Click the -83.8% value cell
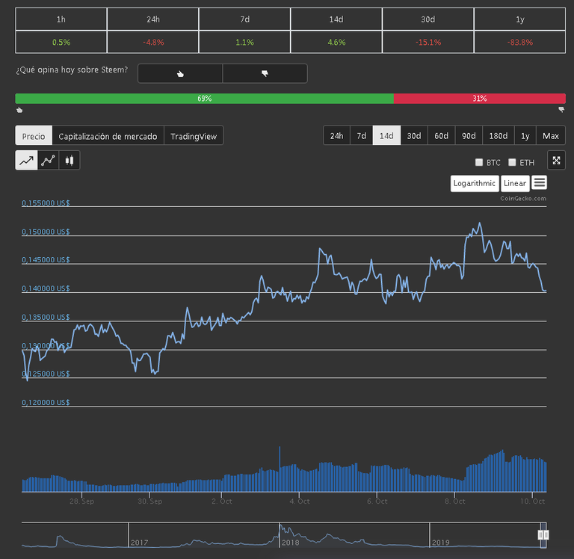This screenshot has height=559, width=574. (x=520, y=42)
